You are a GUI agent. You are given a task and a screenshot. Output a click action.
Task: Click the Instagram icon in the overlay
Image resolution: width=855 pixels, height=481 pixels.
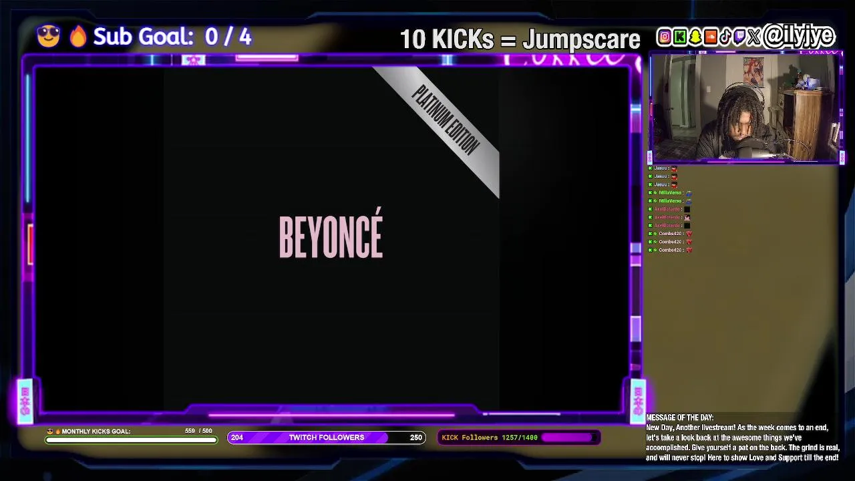pos(665,37)
